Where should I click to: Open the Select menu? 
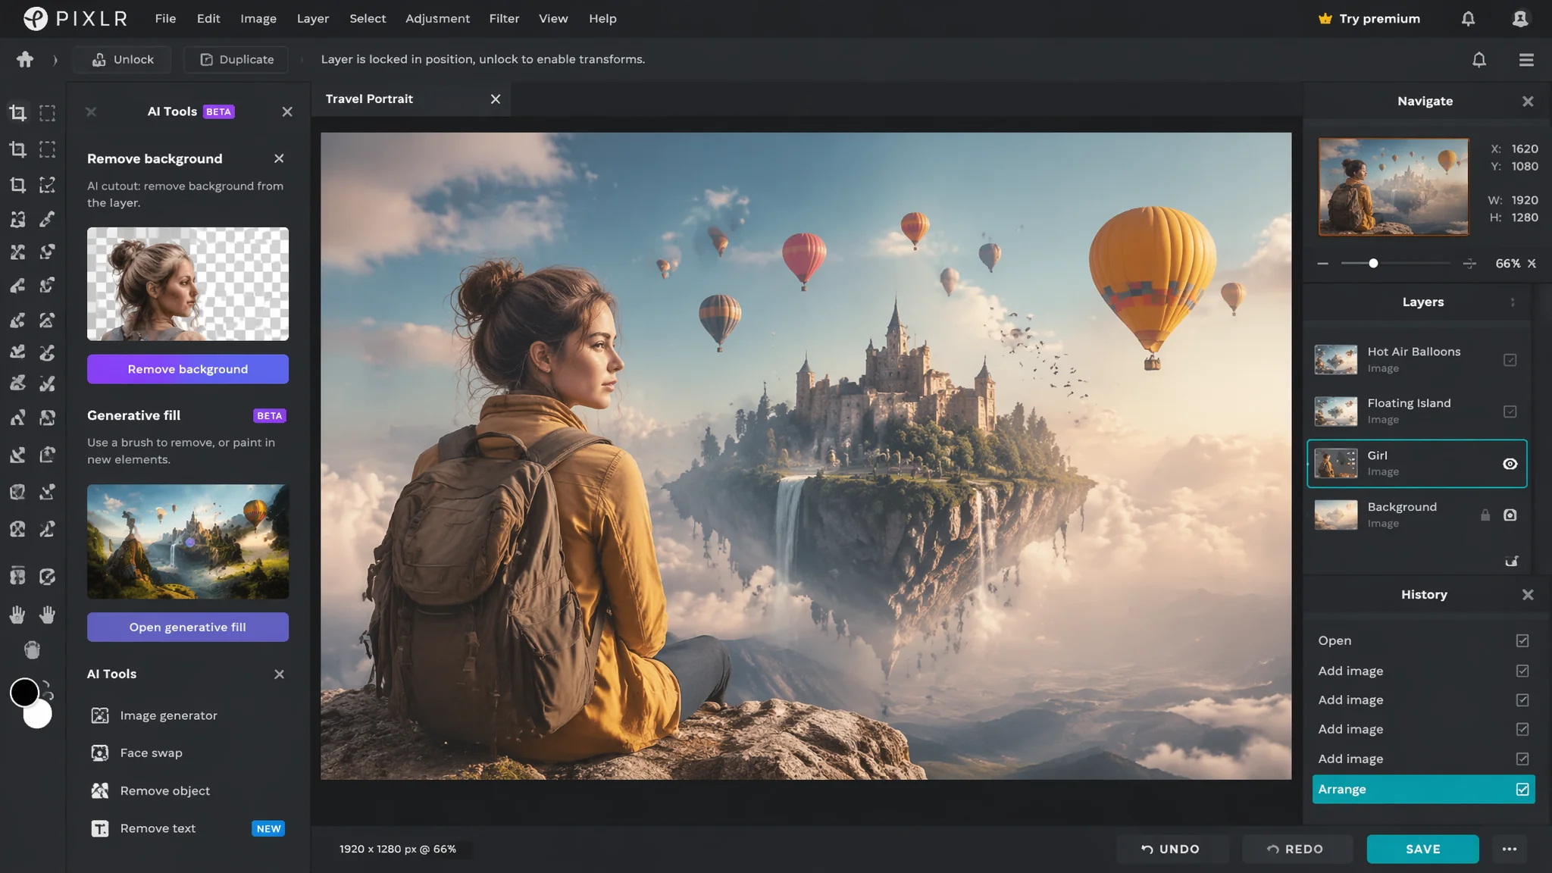click(x=368, y=18)
